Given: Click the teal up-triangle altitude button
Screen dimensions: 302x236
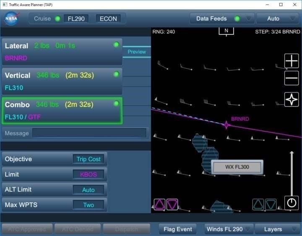Looking at the screenshot, I should (258, 204).
